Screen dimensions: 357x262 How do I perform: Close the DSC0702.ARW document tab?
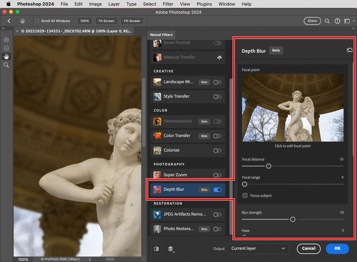[17, 31]
